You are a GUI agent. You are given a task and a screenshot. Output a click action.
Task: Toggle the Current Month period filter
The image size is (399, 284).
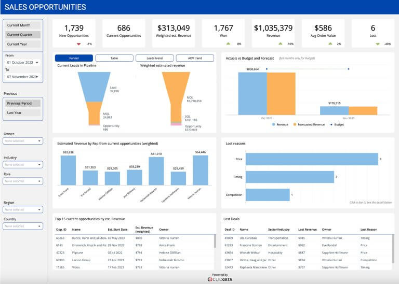pos(22,25)
